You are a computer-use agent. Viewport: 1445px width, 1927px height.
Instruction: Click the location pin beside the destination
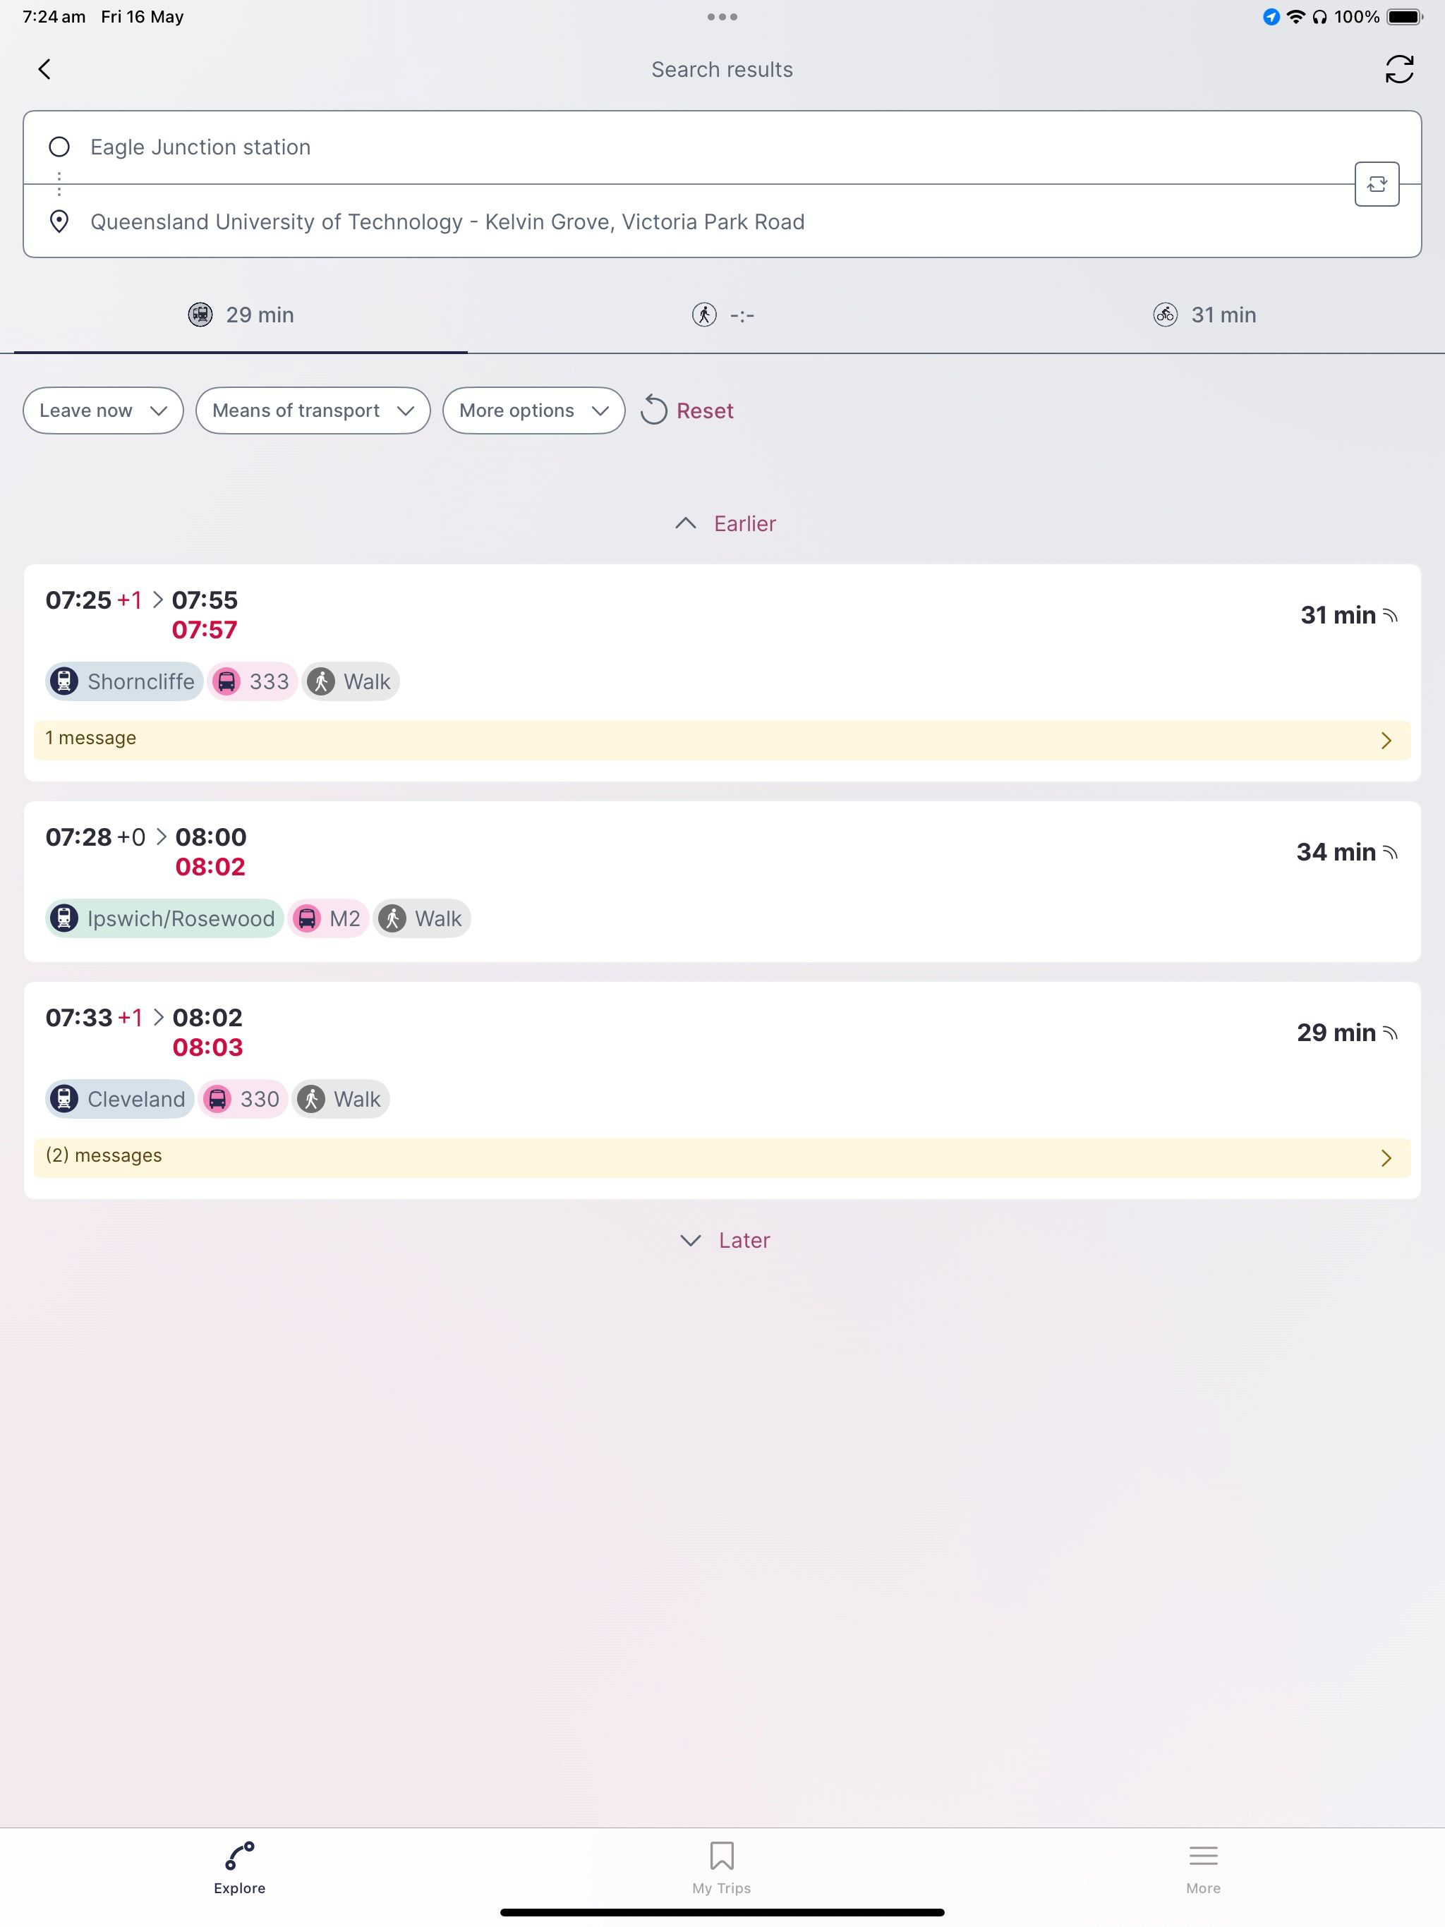point(59,222)
